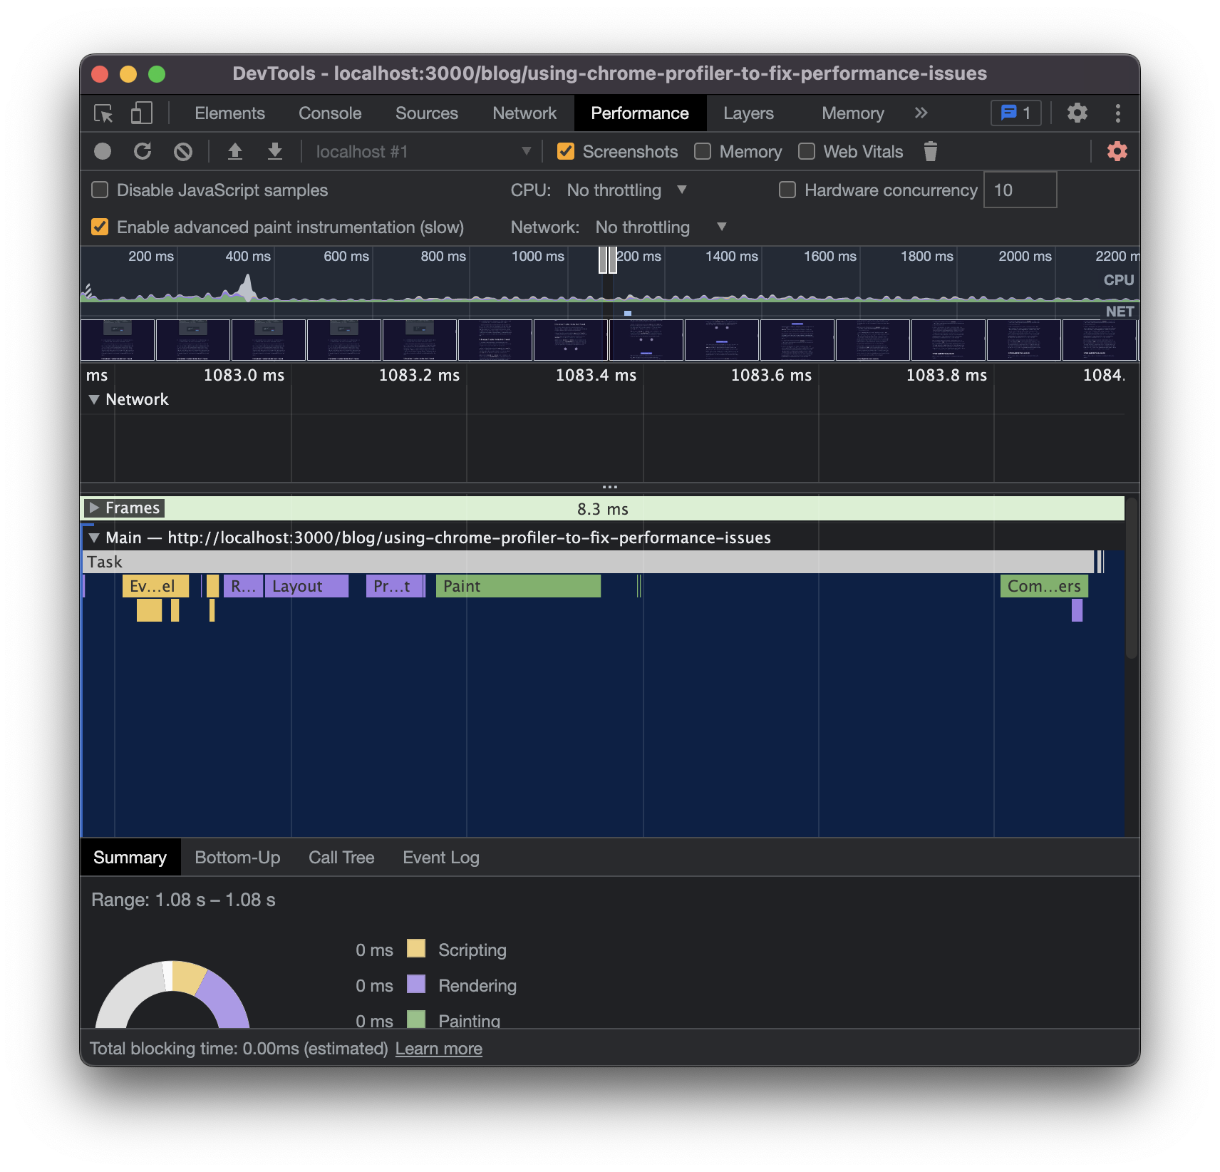Image resolution: width=1220 pixels, height=1172 pixels.
Task: Click the panel resize dots handle
Action: [610, 488]
